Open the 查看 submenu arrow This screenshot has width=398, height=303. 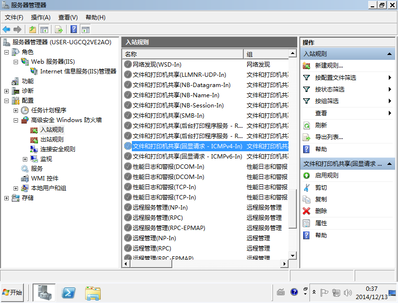(390, 113)
